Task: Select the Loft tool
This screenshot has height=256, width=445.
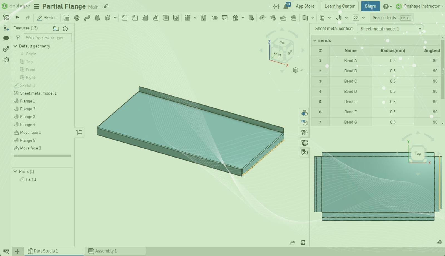Action: (x=97, y=18)
